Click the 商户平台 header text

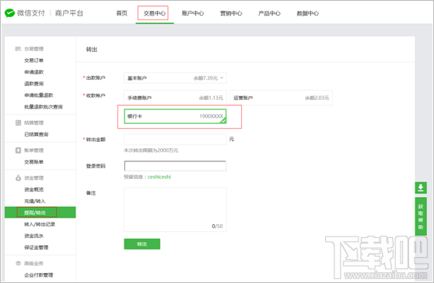coord(69,13)
